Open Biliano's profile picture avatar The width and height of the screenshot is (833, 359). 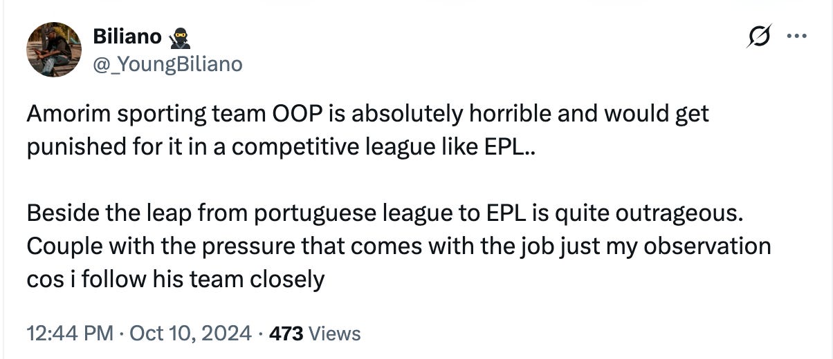pos(54,49)
